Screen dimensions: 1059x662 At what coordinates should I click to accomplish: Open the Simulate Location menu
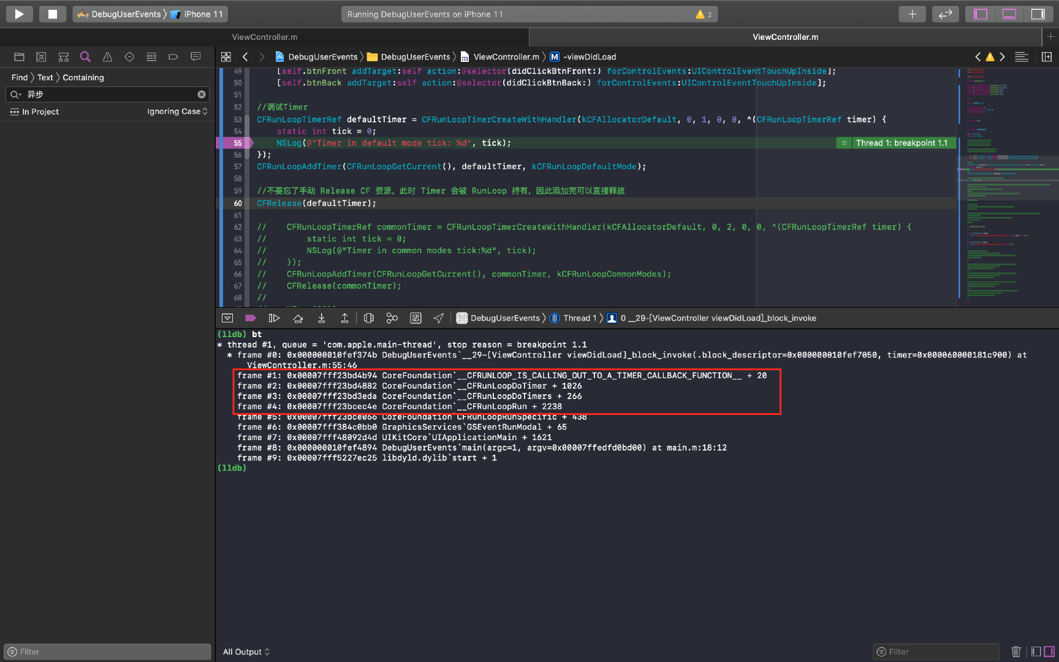click(x=439, y=318)
